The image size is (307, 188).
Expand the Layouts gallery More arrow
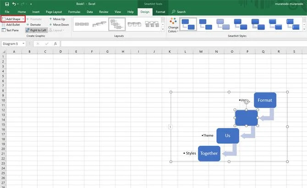click(163, 29)
